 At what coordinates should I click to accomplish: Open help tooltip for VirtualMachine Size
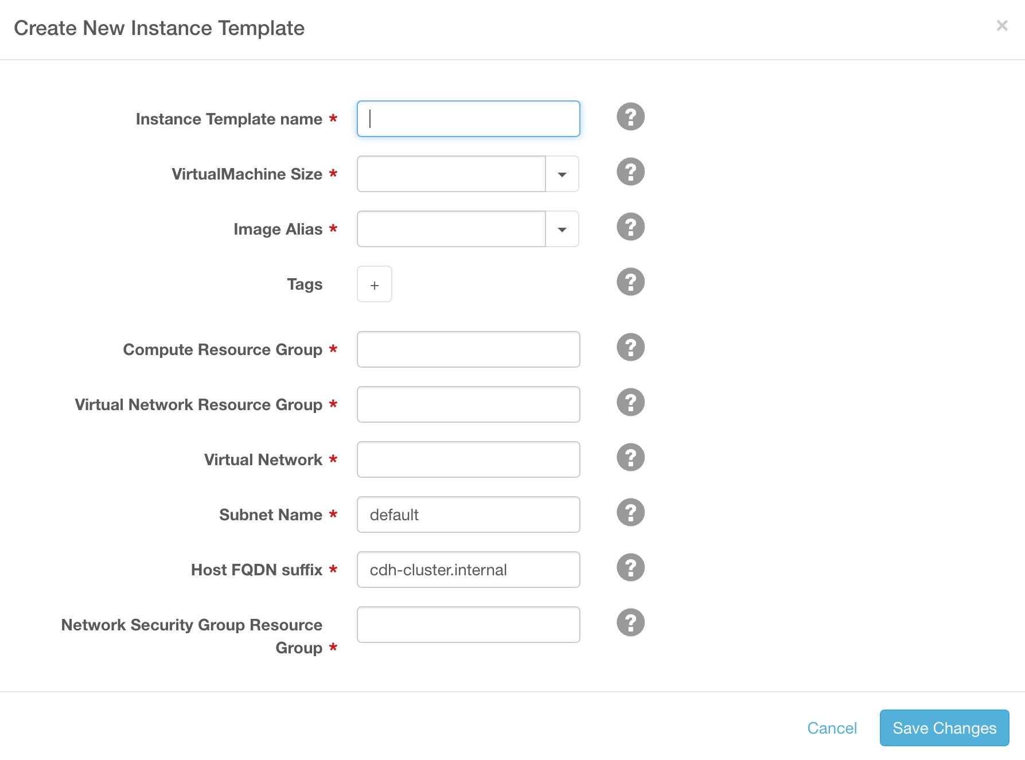tap(630, 172)
